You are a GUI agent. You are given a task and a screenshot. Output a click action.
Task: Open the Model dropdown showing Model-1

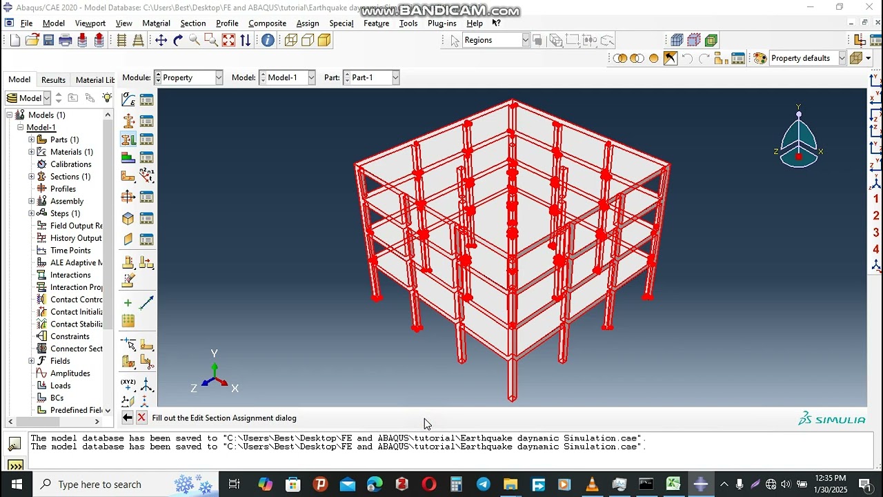point(287,77)
